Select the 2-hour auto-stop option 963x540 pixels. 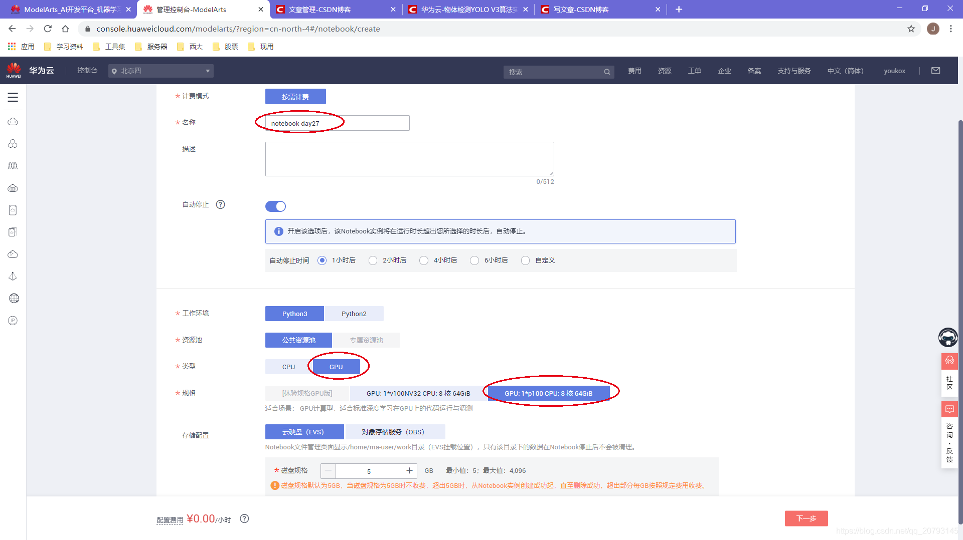pos(373,260)
